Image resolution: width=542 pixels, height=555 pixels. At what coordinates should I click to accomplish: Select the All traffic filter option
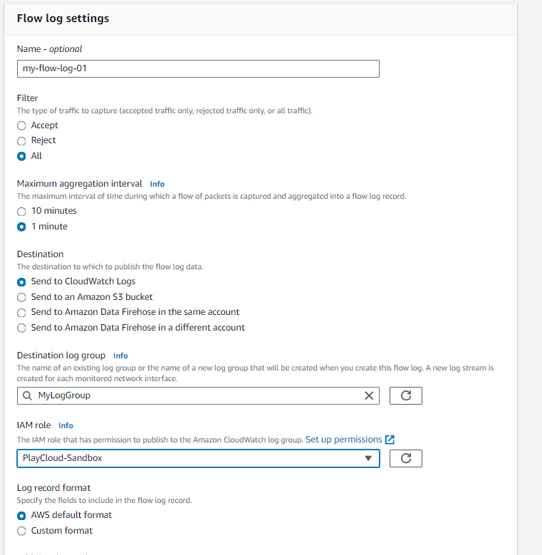(21, 156)
